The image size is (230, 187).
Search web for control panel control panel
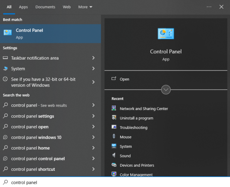(x=50, y=158)
